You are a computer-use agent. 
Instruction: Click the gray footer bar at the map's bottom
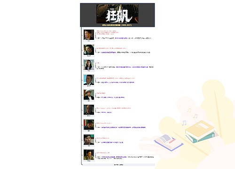[x=119, y=165]
